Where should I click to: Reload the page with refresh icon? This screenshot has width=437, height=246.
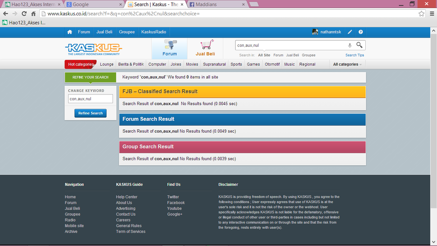(x=24, y=14)
